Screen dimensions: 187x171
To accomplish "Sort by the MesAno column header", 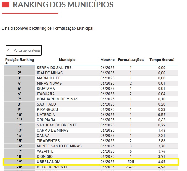I will [x=108, y=60].
